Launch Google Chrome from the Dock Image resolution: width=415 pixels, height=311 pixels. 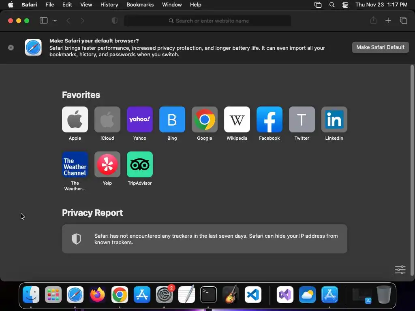click(x=120, y=295)
